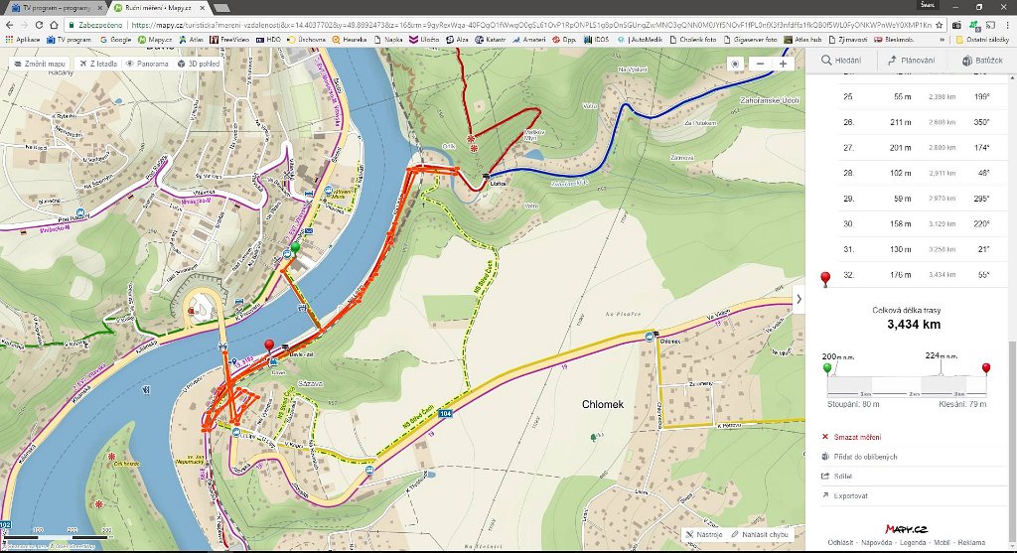Zoom in using the plus button

click(x=783, y=64)
